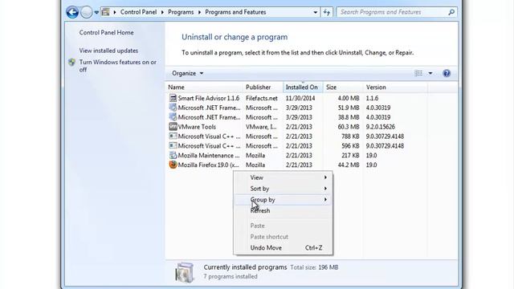The height and width of the screenshot is (289, 514).
Task: Click the 11/30/2014 install date
Action: tap(300, 98)
